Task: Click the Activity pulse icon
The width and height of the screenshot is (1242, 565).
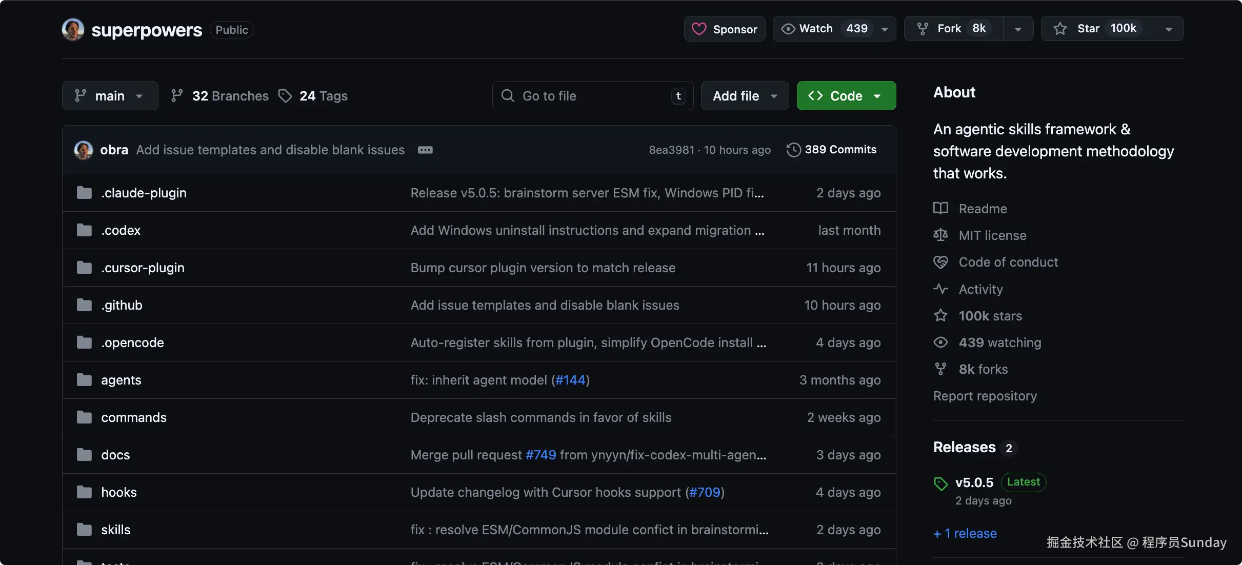Action: point(940,289)
